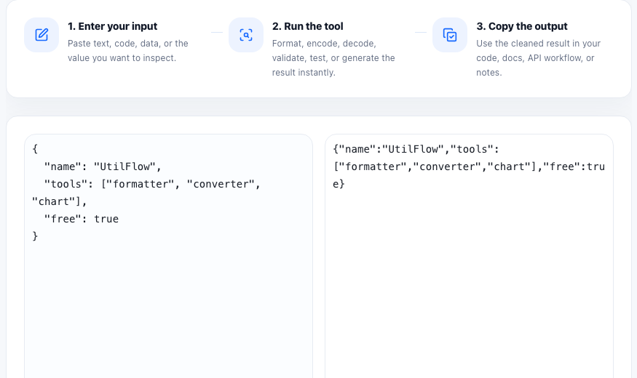The height and width of the screenshot is (378, 637).
Task: Click the '3. Copy the output' heading
Action: click(522, 26)
